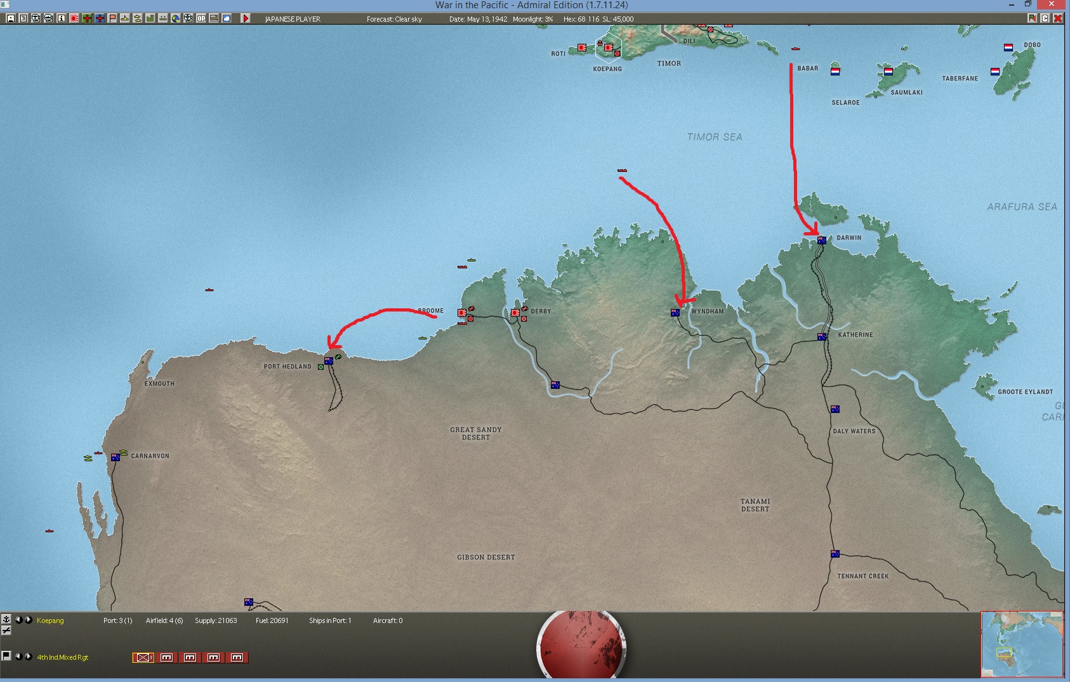Viewport: 1070px width, 682px height.
Task: Click the OP toolbar icon
Action: (201, 18)
